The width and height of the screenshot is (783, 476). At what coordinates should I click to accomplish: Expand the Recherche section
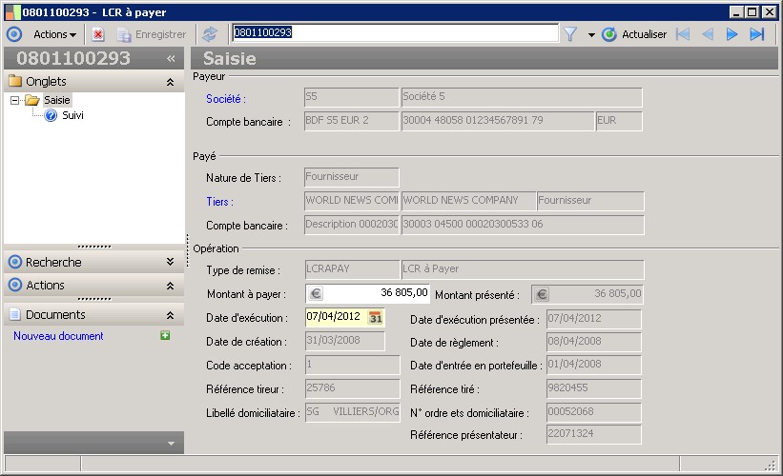pos(170,262)
